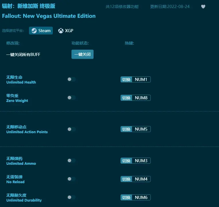Click the 热键 column header
Viewport: 219px width, 207px height.
(x=129, y=43)
